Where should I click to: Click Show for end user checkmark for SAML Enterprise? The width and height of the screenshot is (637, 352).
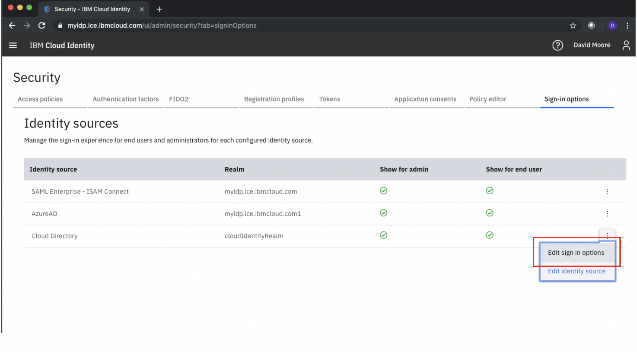tap(490, 191)
